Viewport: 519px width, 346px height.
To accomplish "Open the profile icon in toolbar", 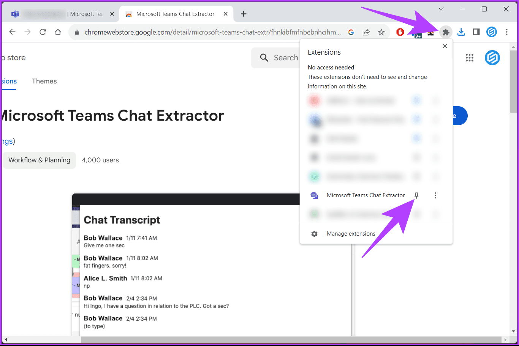I will click(492, 32).
